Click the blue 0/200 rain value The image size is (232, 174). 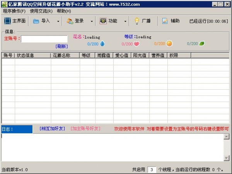(x=93, y=44)
